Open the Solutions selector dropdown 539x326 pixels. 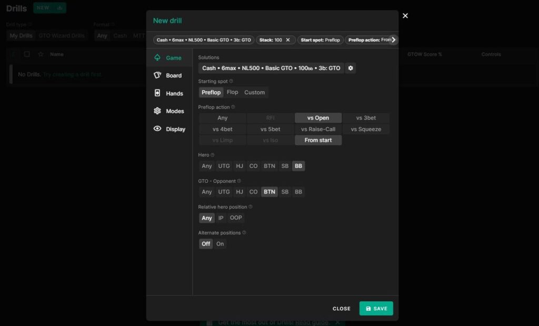point(271,68)
